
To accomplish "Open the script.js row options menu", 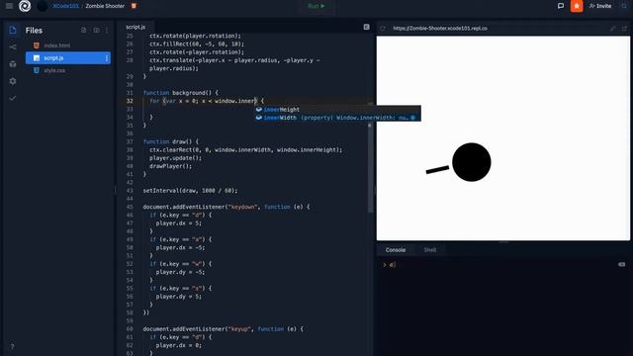I will 107,58.
